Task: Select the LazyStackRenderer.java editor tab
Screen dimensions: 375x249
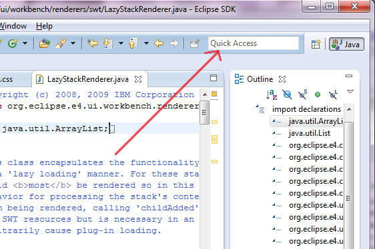Action: (88, 79)
